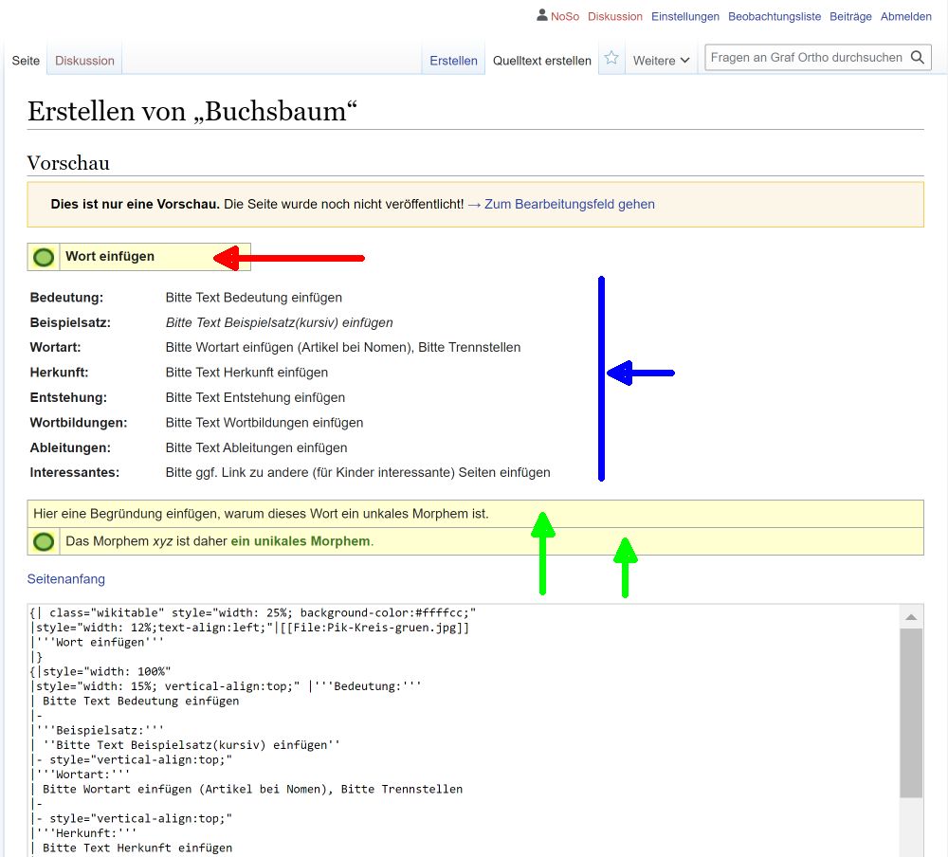This screenshot has width=948, height=857.
Task: Open the NoSo user page link
Action: click(x=564, y=16)
